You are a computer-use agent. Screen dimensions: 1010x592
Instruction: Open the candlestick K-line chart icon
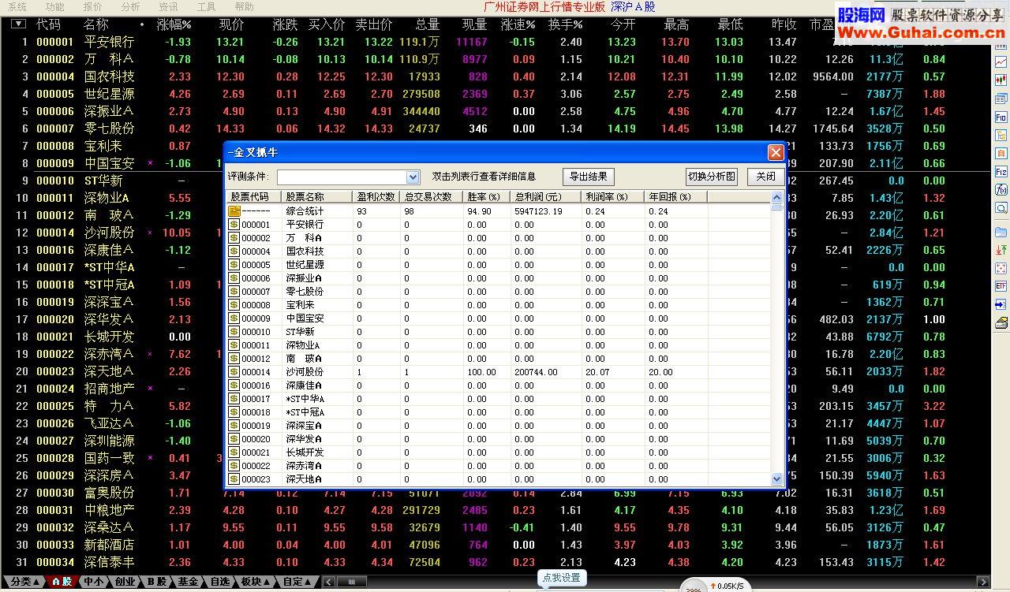pos(1001,80)
